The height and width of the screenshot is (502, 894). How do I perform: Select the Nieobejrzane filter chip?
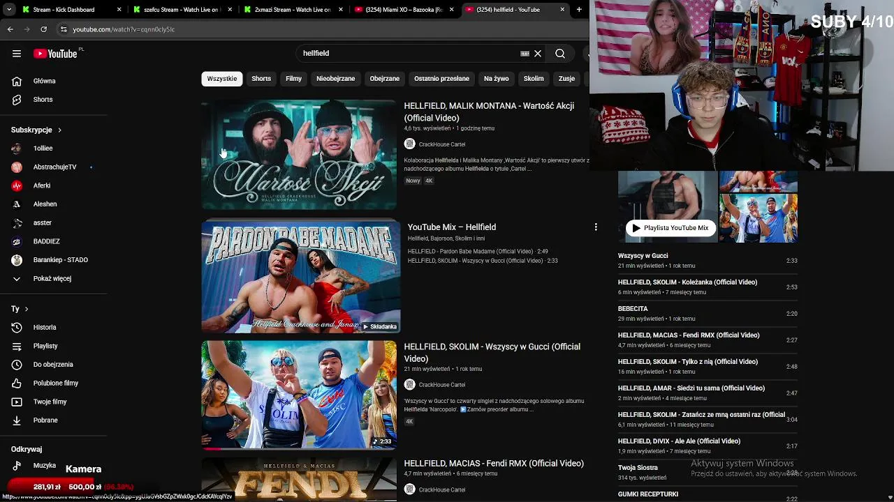pos(335,79)
